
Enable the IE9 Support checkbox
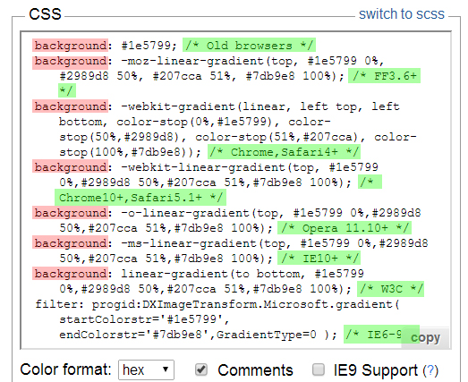click(319, 369)
